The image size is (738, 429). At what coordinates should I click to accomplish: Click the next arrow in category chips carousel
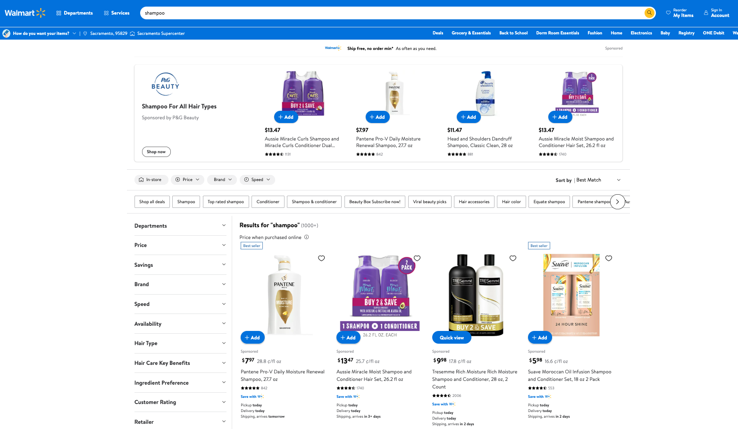coord(617,202)
